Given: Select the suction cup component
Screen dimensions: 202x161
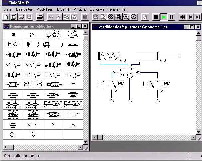Looking at the screenshot, I should (x=73, y=124).
